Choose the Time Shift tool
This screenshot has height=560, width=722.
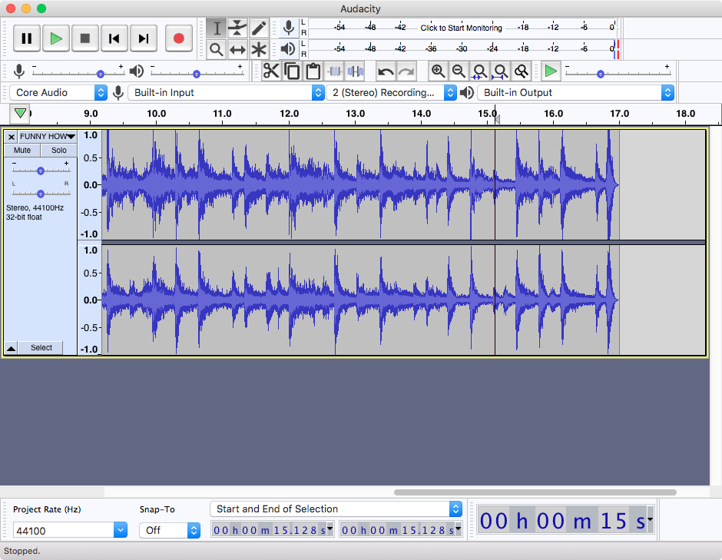click(x=237, y=49)
